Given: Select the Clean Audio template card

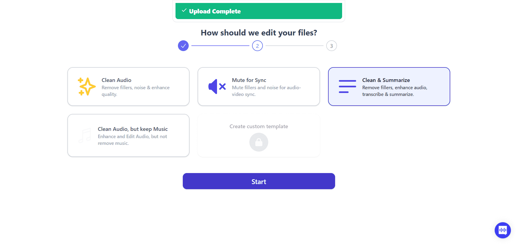Looking at the screenshot, I should [x=128, y=87].
